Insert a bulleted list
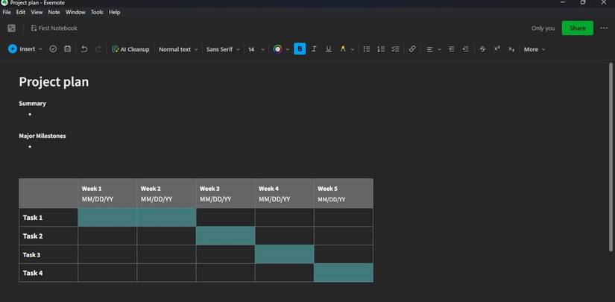The height and width of the screenshot is (302, 615). click(x=367, y=49)
